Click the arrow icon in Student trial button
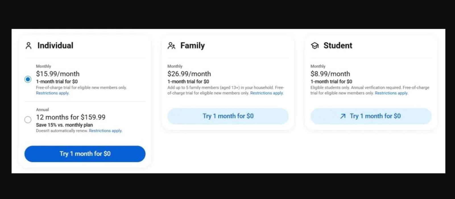 pos(343,116)
